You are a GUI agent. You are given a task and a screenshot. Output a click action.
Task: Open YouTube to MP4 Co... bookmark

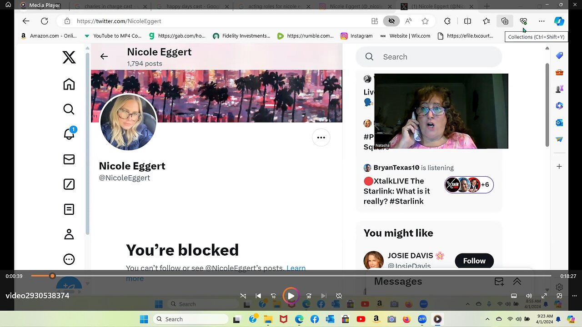click(x=113, y=36)
